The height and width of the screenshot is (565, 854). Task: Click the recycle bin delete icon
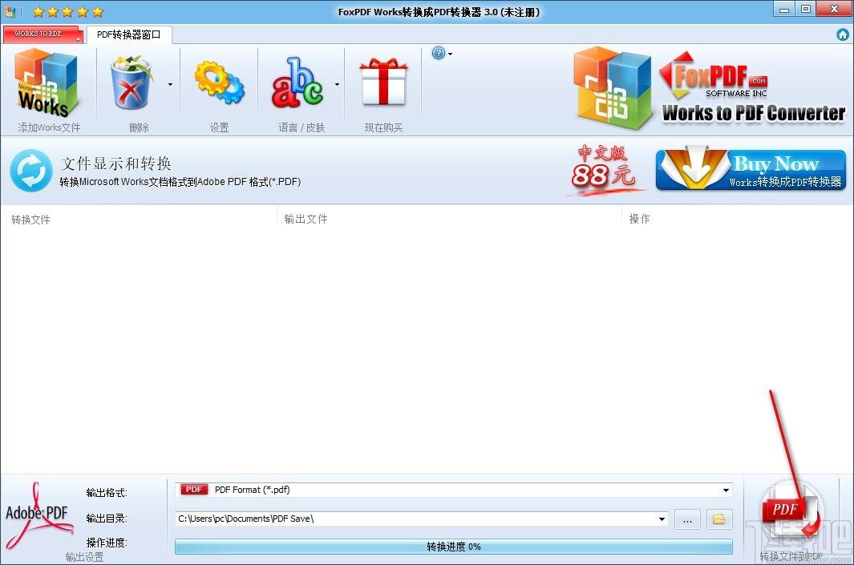pos(132,83)
